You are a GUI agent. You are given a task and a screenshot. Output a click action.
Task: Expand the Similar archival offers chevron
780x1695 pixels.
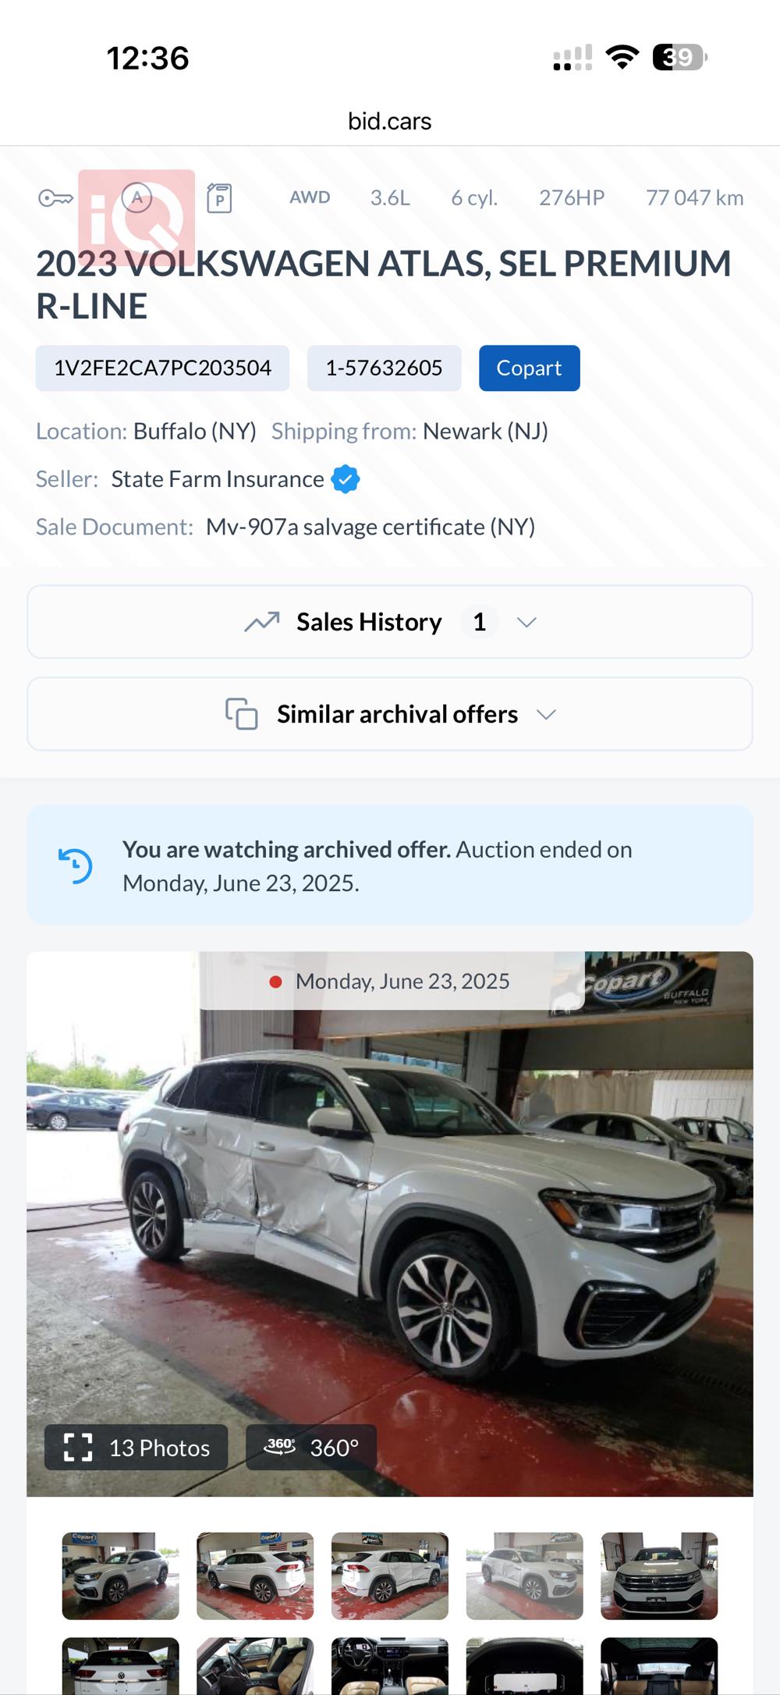(547, 714)
